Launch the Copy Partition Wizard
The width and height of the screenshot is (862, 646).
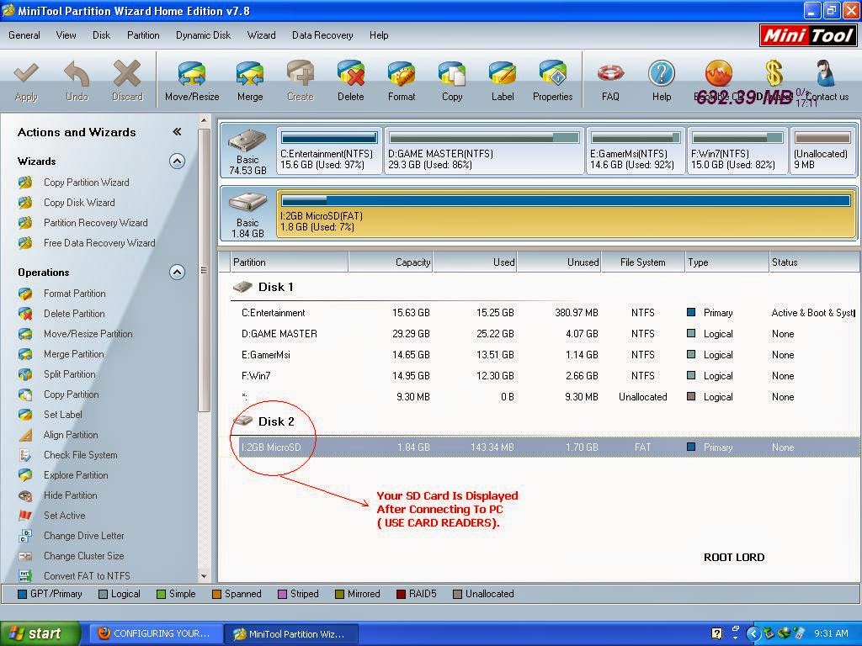[87, 183]
